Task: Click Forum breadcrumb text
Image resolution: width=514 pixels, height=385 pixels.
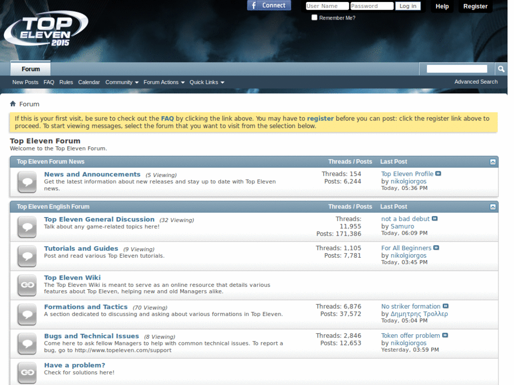Action: (29, 104)
